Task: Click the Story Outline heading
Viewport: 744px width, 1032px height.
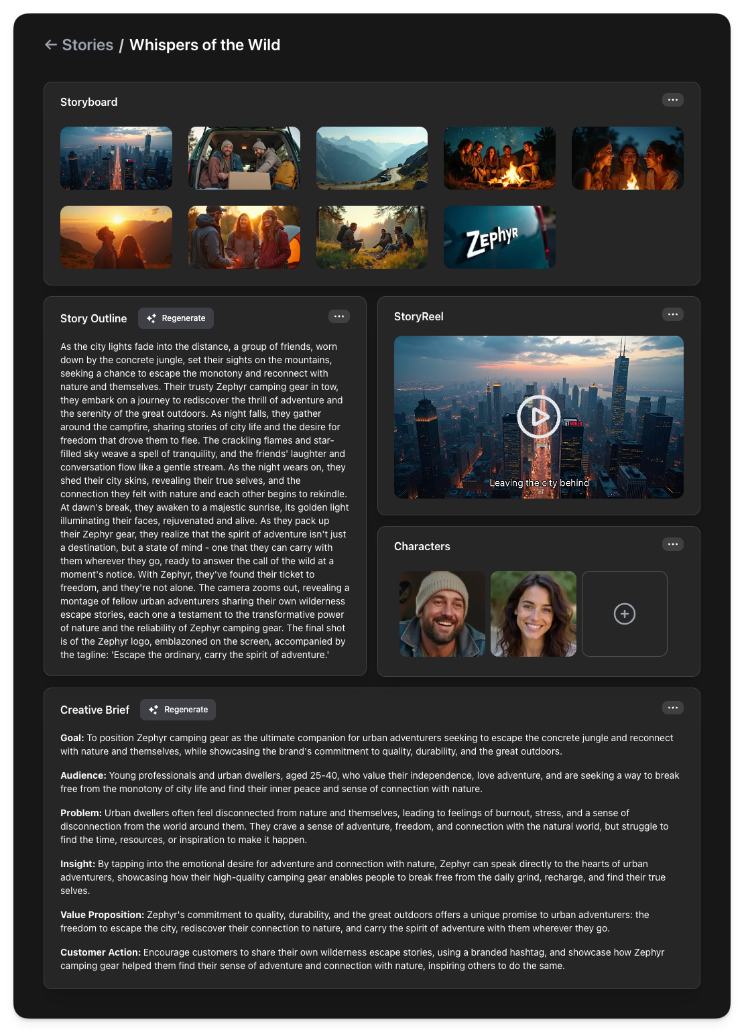Action: point(93,318)
